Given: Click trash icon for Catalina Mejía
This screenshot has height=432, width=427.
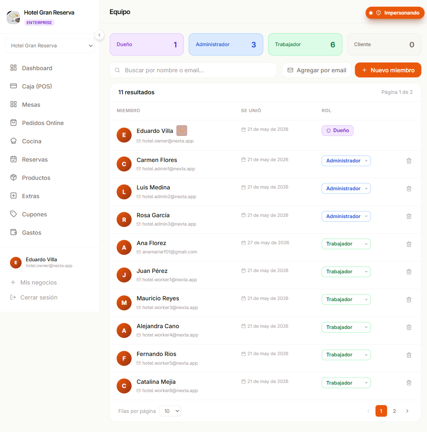Looking at the screenshot, I should [x=409, y=383].
